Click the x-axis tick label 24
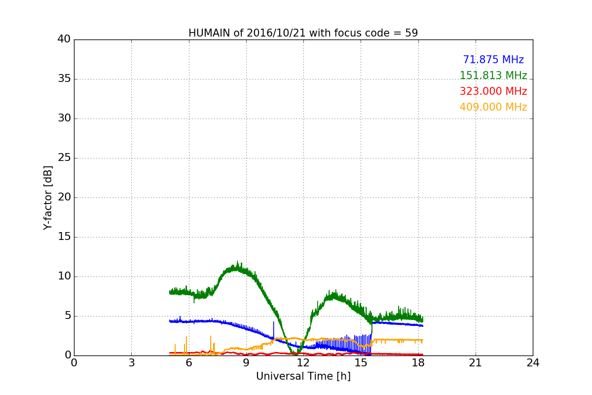Screen dimensions: 592x395 point(533,362)
